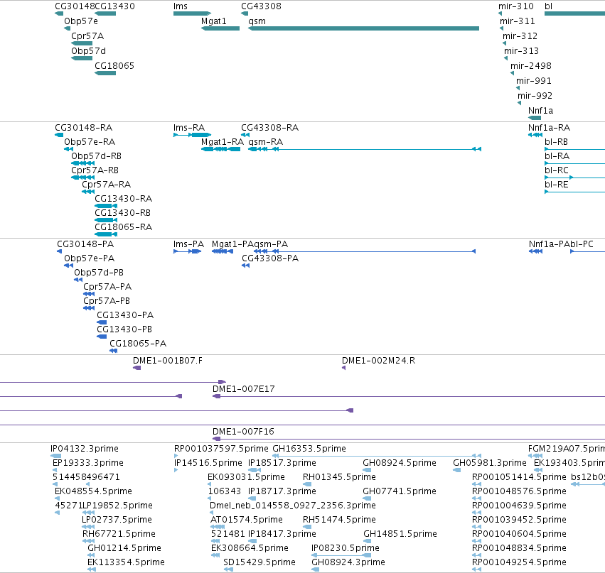Click the CG13430-PB protein label

click(x=124, y=330)
